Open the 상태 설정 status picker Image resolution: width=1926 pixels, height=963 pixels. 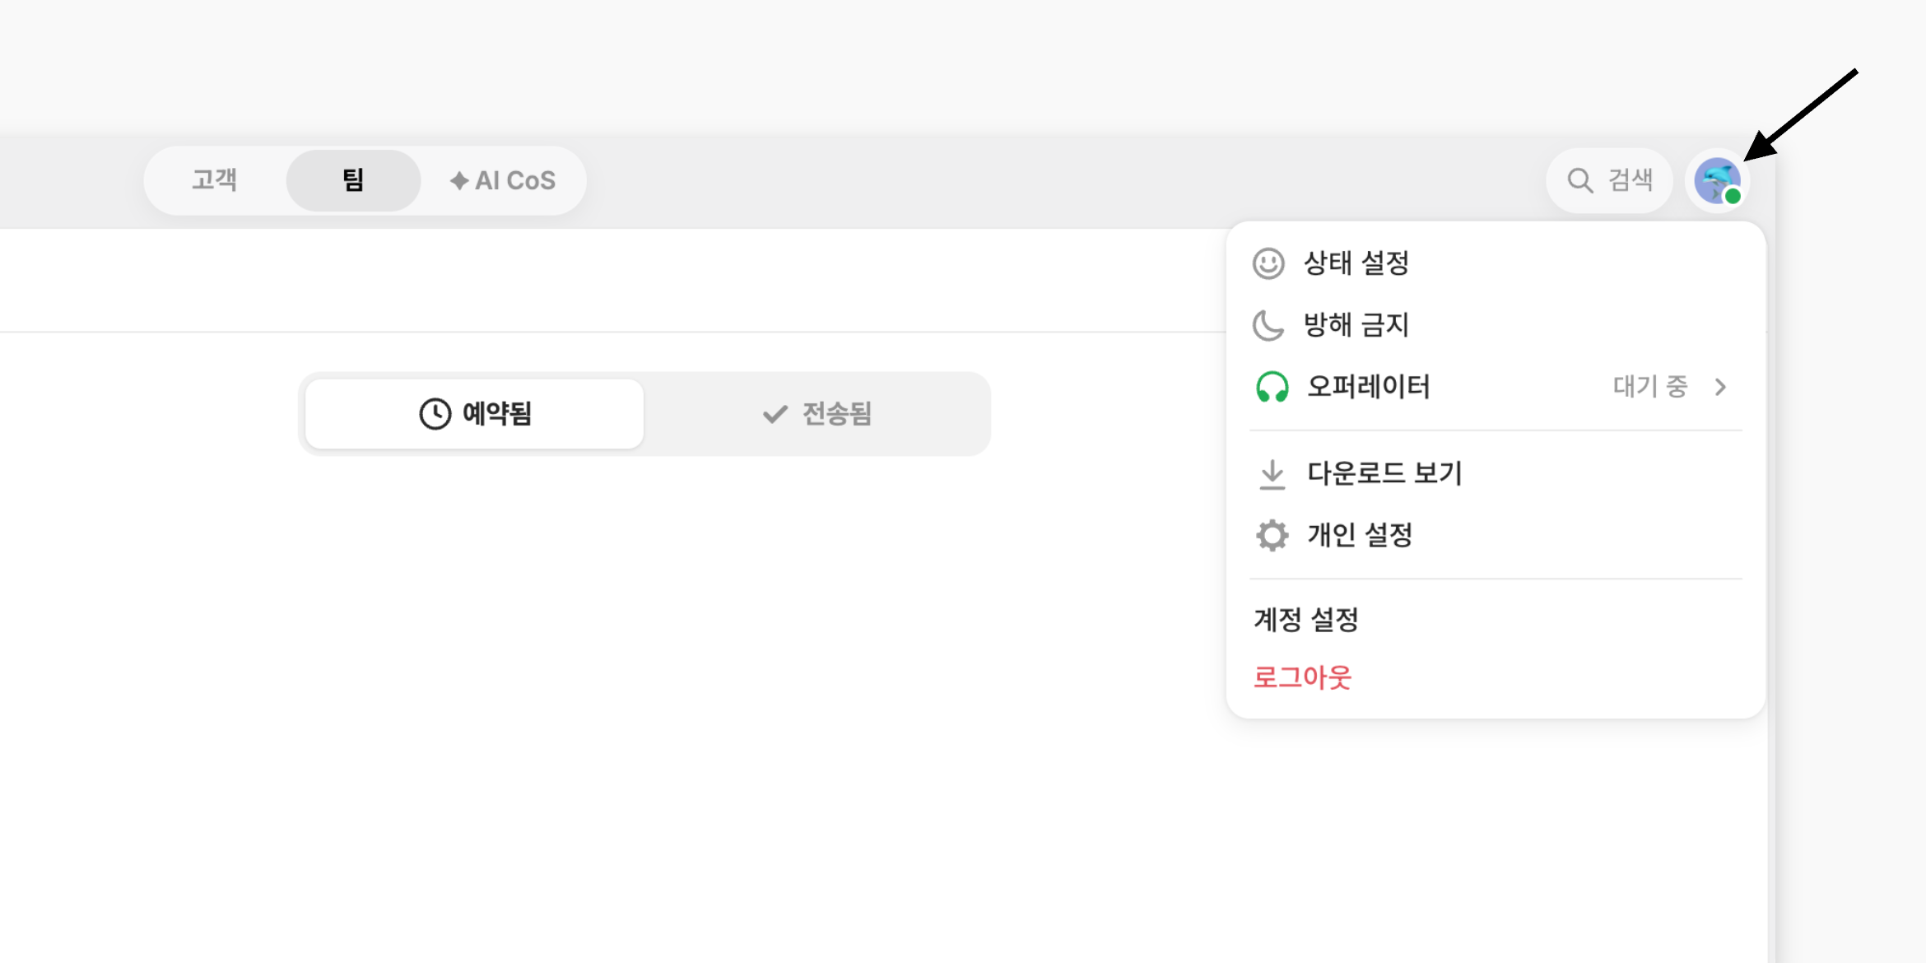pos(1496,263)
